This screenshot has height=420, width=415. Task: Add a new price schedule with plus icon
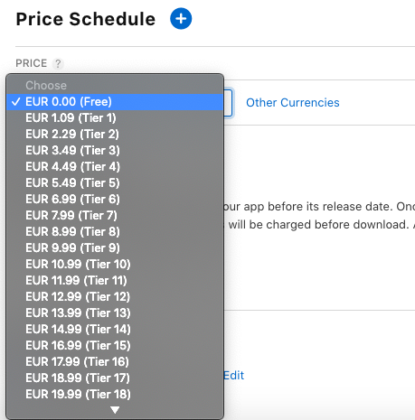coord(181,19)
